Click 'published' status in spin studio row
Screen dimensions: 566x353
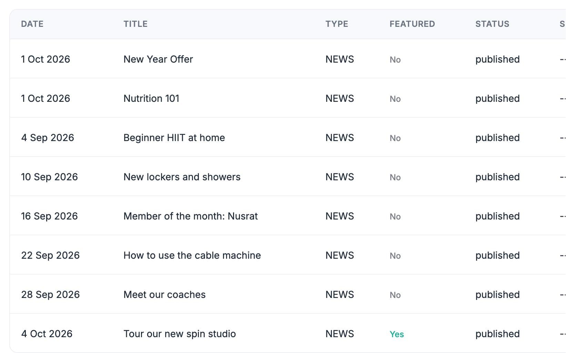497,334
